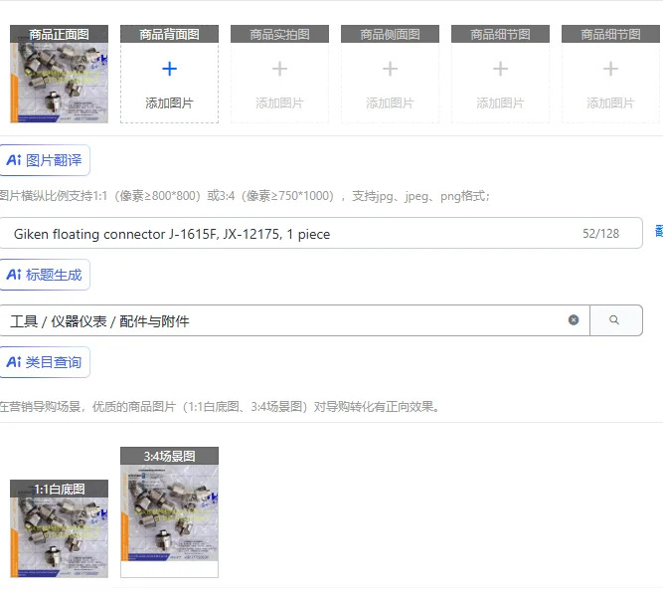Click the AI 类目查询 button
The height and width of the screenshot is (599, 663).
pyautogui.click(x=45, y=362)
